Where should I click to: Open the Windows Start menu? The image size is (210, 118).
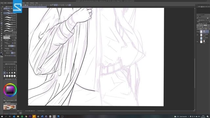click(x=2, y=117)
